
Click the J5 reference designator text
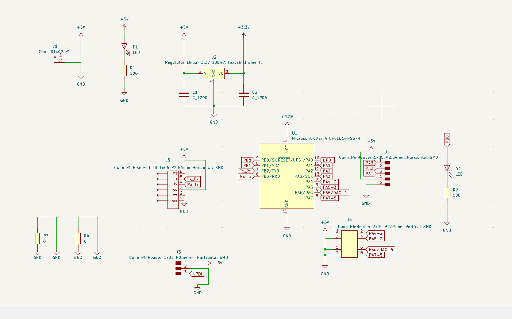pyautogui.click(x=168, y=160)
